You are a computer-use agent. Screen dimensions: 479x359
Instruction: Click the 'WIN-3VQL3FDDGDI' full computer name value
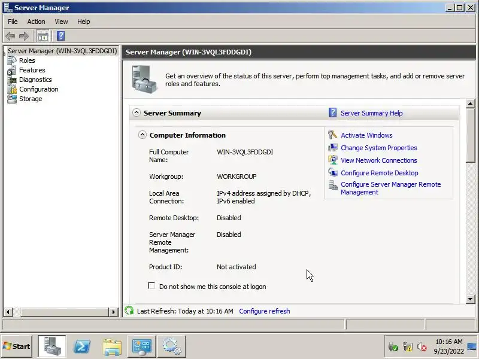click(245, 152)
